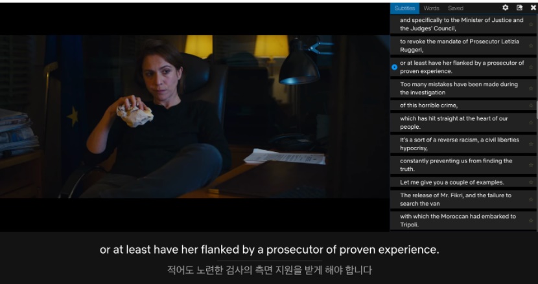Open the Saved tab
This screenshot has width=538, height=284.
pyautogui.click(x=456, y=8)
